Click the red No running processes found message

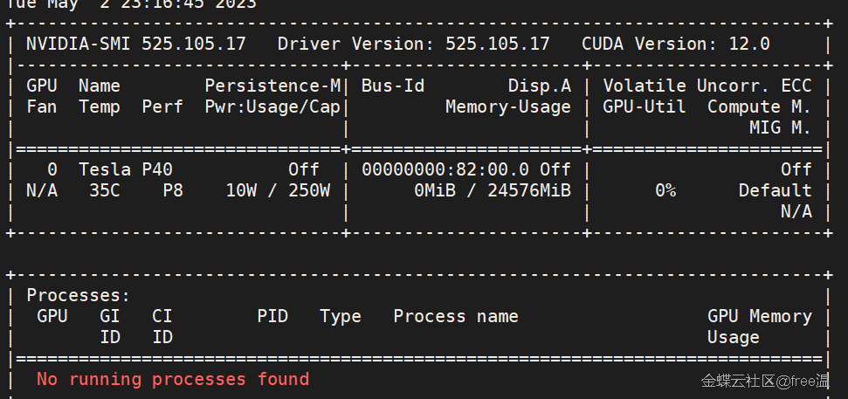point(173,379)
